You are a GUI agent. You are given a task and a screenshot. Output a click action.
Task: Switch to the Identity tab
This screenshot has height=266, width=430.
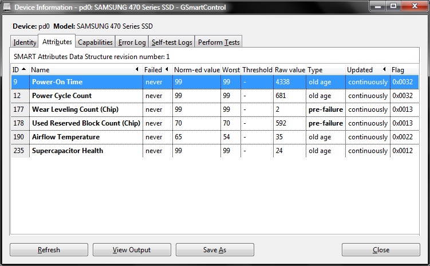point(25,42)
